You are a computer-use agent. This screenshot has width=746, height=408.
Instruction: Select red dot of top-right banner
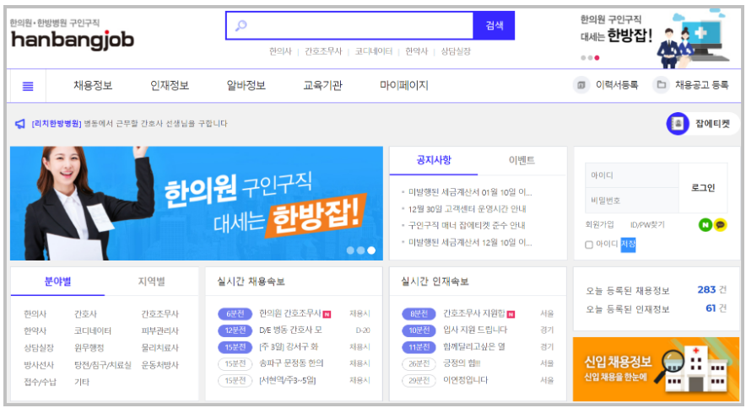click(597, 58)
